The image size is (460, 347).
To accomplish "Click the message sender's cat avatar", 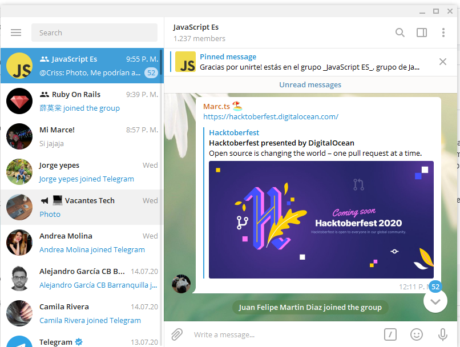I will tap(181, 284).
